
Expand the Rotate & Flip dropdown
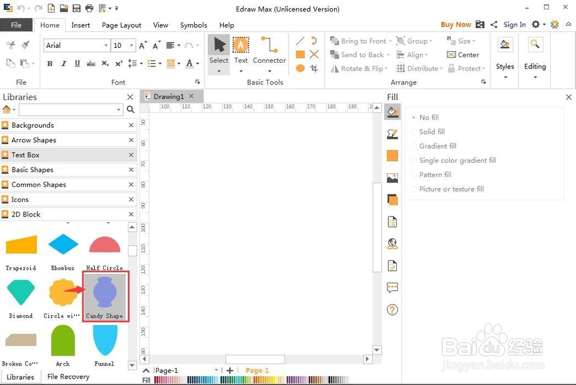(x=386, y=68)
